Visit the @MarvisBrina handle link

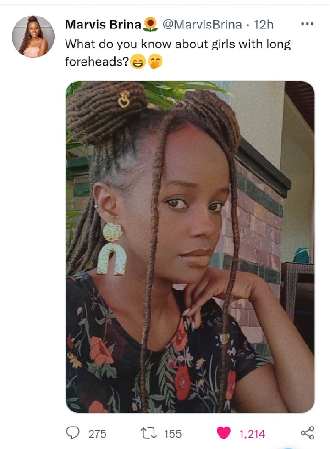tap(202, 25)
